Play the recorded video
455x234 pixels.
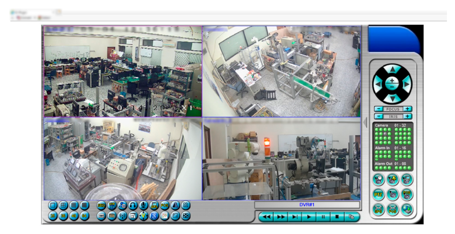[309, 217]
